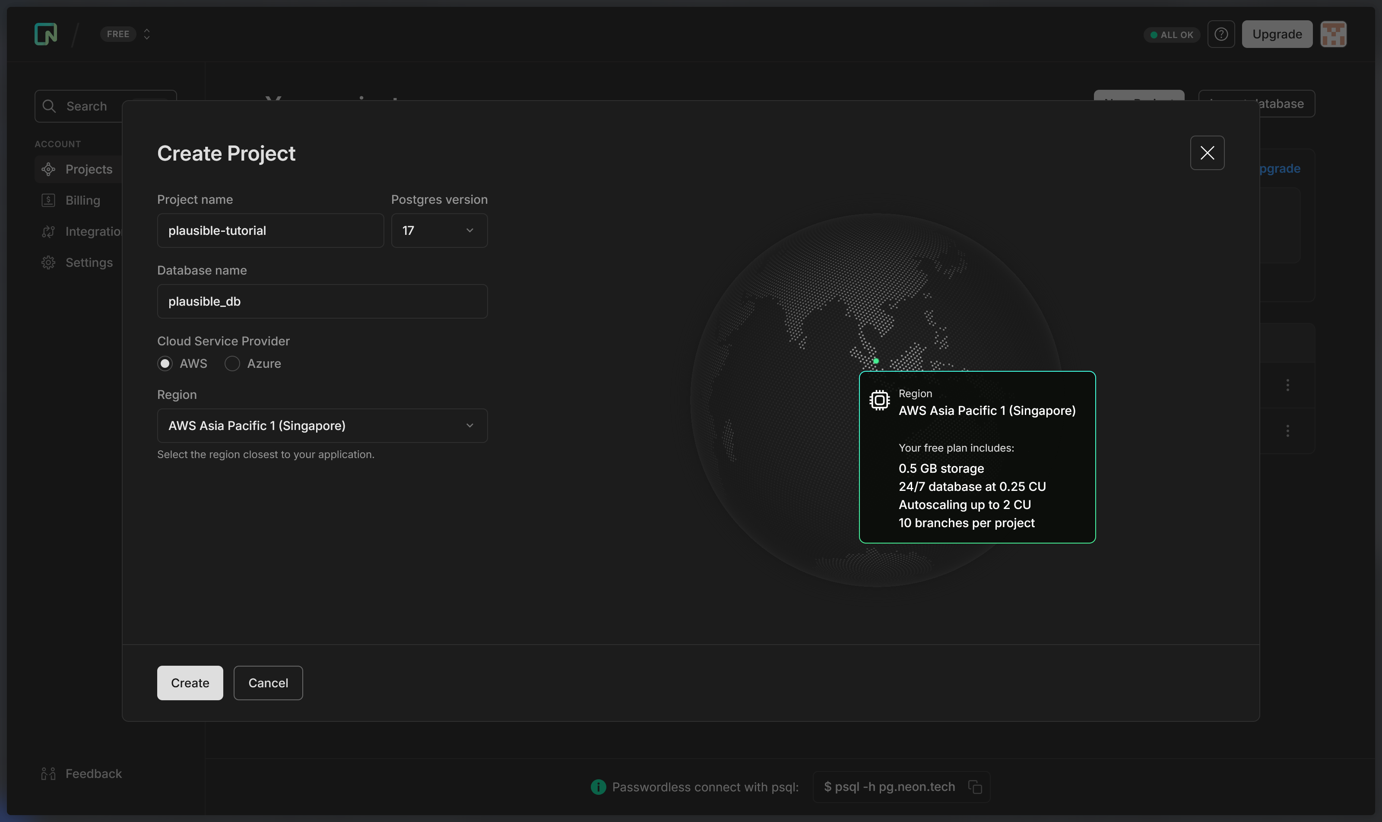Click the ALL OK status indicator
The height and width of the screenshot is (822, 1382).
tap(1171, 35)
